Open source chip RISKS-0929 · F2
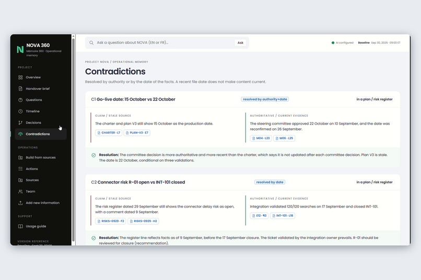This screenshot has width=421, height=280. [x=111, y=221]
